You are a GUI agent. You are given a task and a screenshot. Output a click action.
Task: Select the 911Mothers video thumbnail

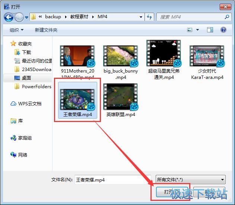click(x=77, y=56)
